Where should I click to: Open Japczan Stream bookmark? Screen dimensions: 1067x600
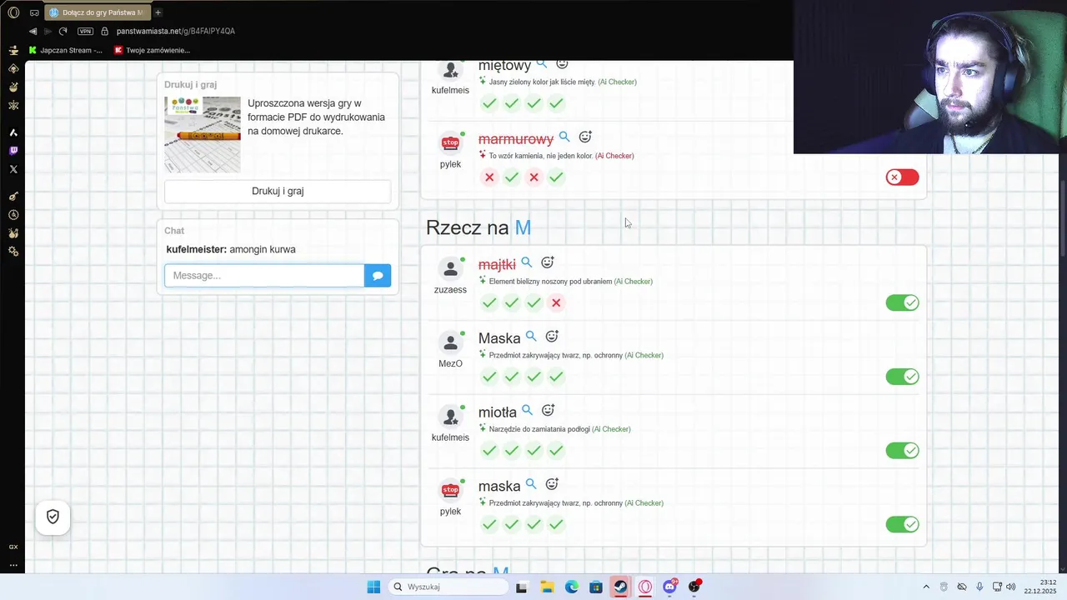(x=65, y=50)
